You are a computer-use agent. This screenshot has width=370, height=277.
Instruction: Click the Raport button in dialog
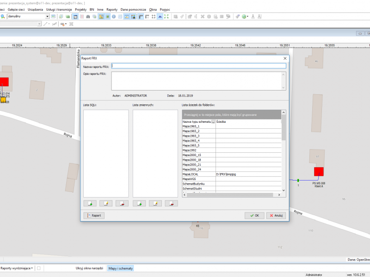(94, 216)
